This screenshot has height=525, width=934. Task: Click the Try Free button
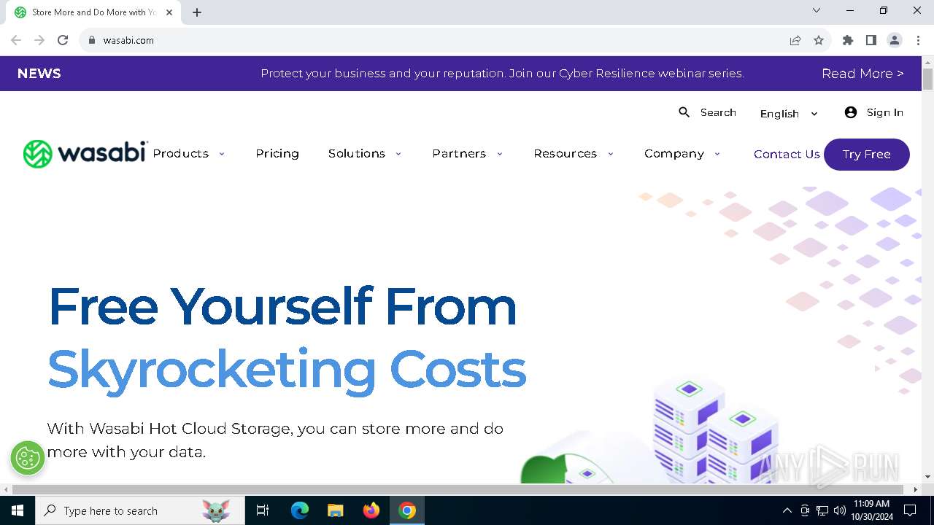tap(867, 155)
